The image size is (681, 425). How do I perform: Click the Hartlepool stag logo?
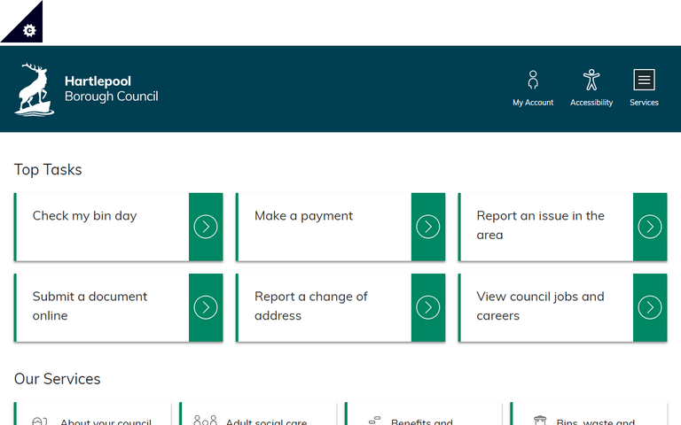click(x=35, y=89)
